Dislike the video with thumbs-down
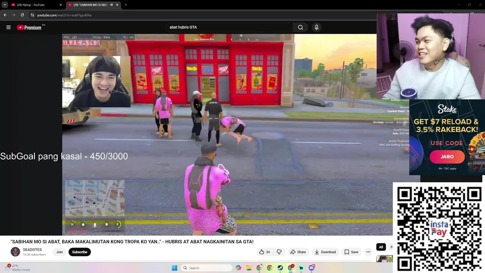 [x=279, y=252]
